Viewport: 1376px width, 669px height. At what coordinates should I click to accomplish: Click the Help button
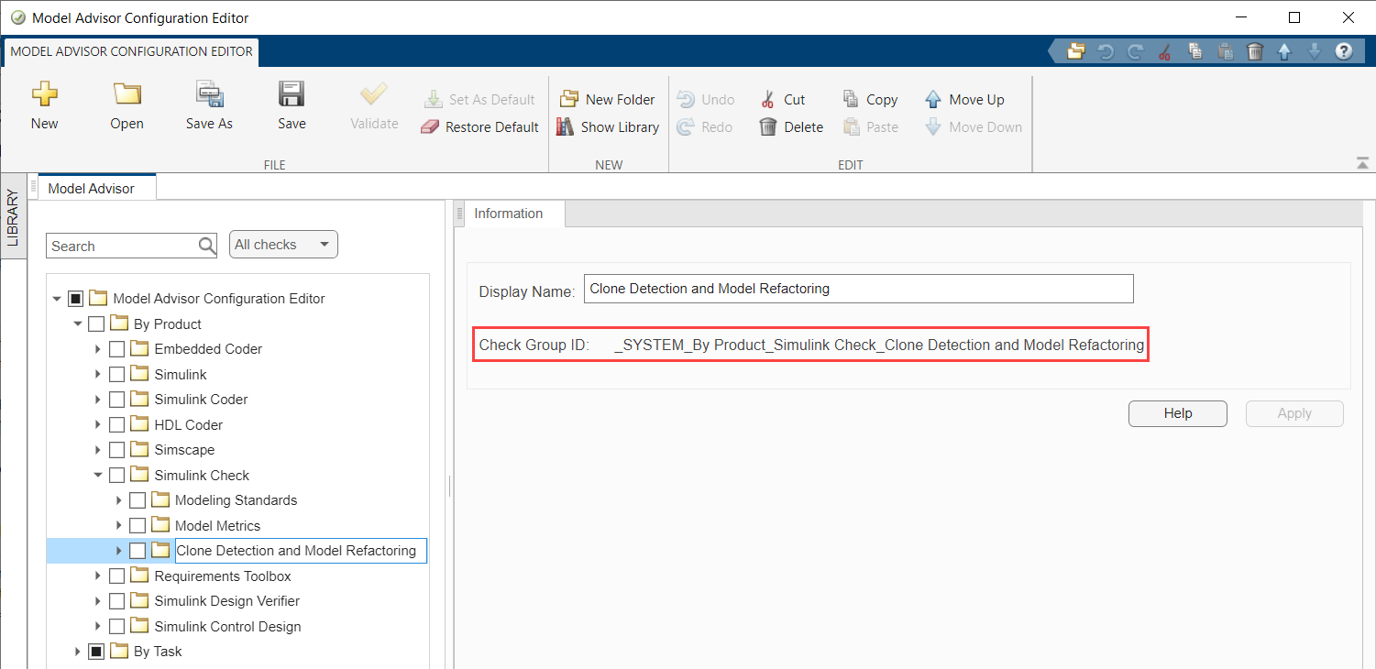coord(1177,413)
